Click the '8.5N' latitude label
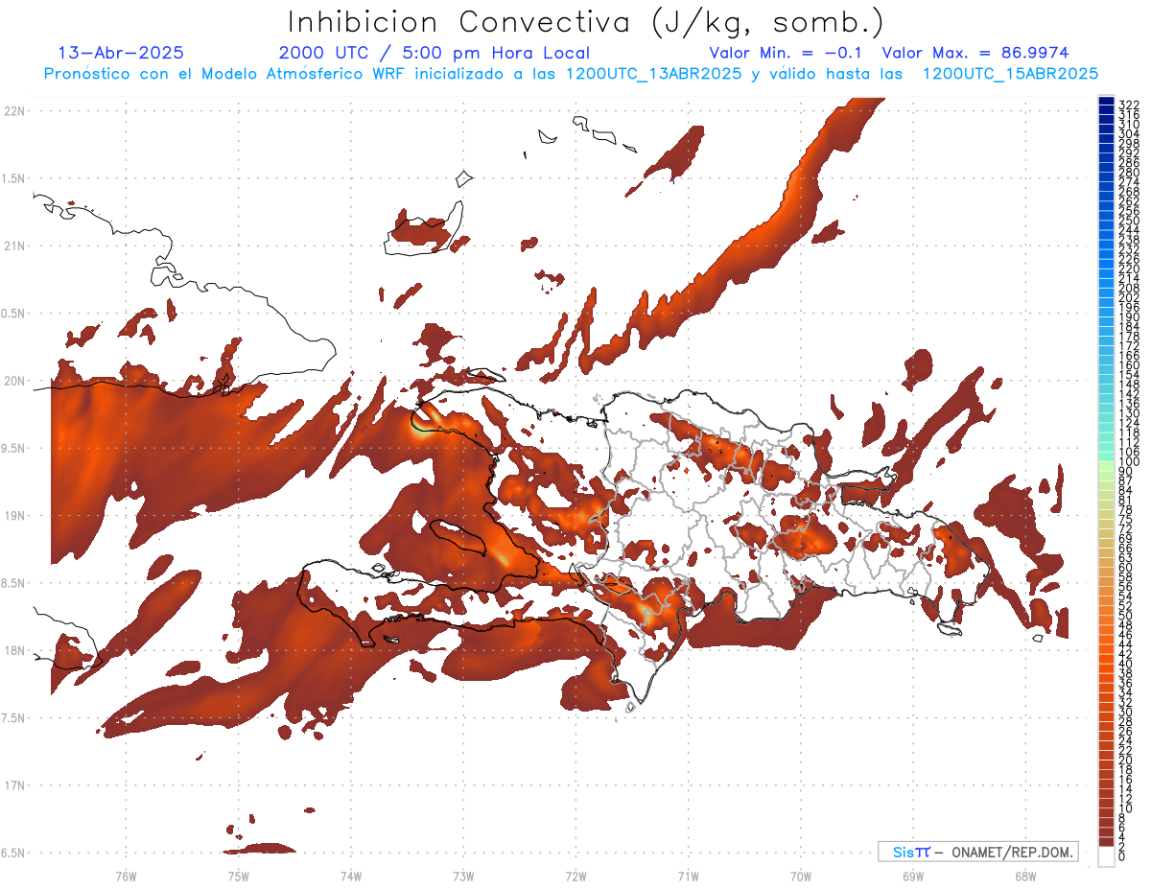This screenshot has height=889, width=1151. tap(14, 583)
